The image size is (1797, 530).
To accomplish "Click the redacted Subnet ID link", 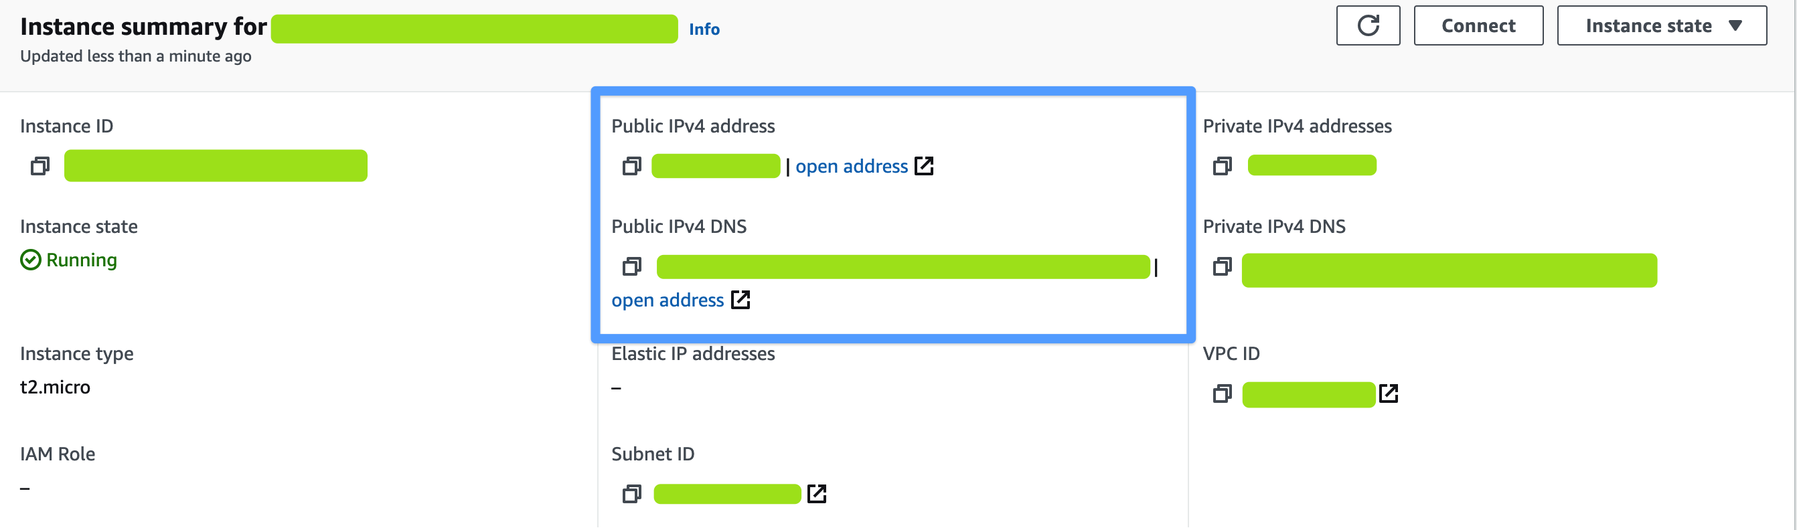I will pyautogui.click(x=727, y=495).
